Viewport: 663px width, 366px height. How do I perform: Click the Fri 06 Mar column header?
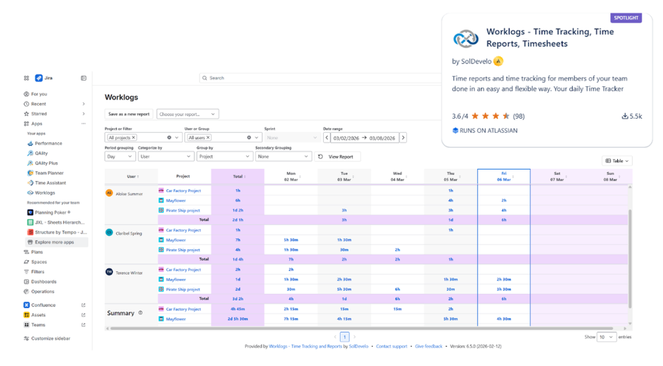pos(504,176)
